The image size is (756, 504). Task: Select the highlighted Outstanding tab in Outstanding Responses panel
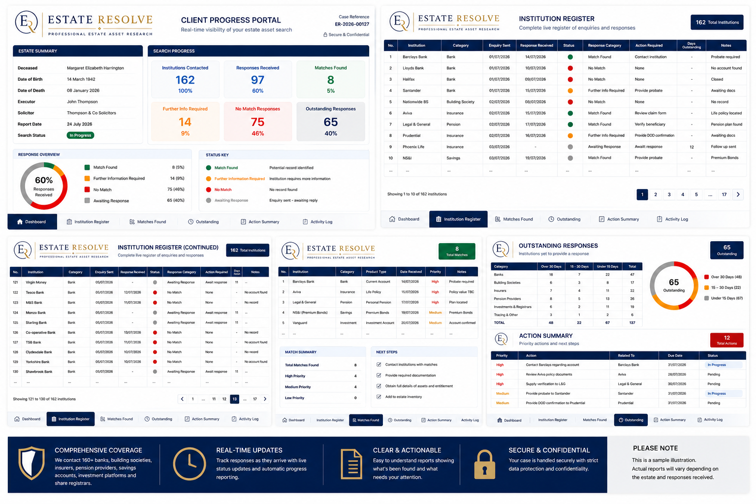(x=631, y=420)
